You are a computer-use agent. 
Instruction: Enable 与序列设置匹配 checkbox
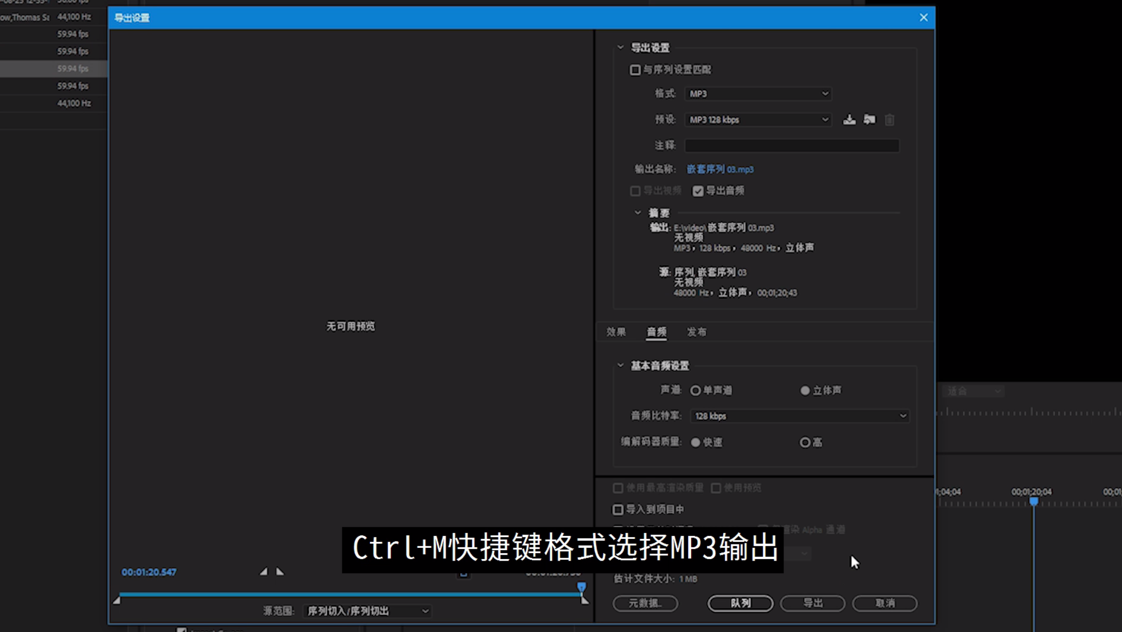(635, 70)
